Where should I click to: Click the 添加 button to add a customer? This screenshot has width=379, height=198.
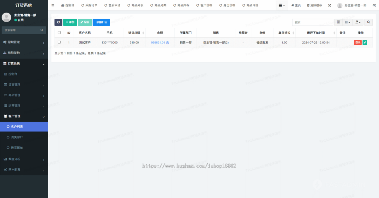[70, 22]
